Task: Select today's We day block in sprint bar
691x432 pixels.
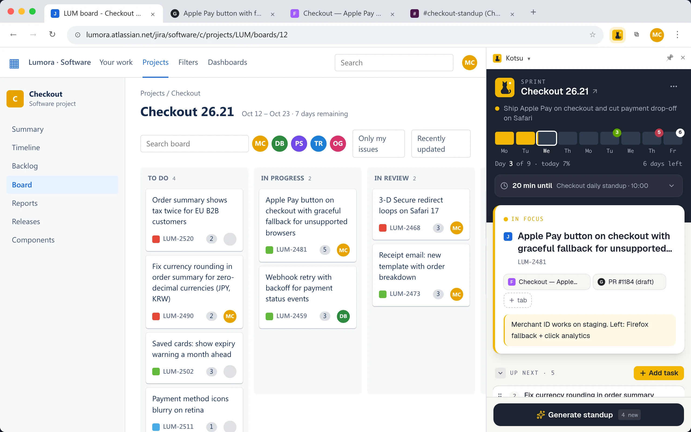Action: [x=546, y=138]
